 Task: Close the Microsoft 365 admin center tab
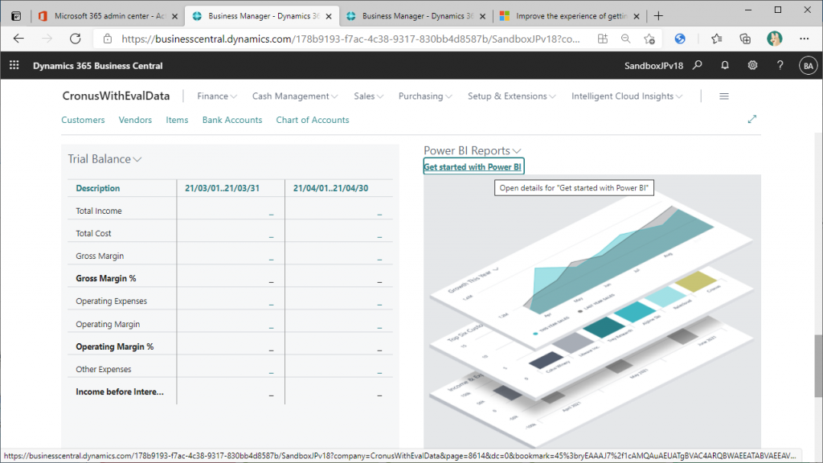[x=174, y=16]
